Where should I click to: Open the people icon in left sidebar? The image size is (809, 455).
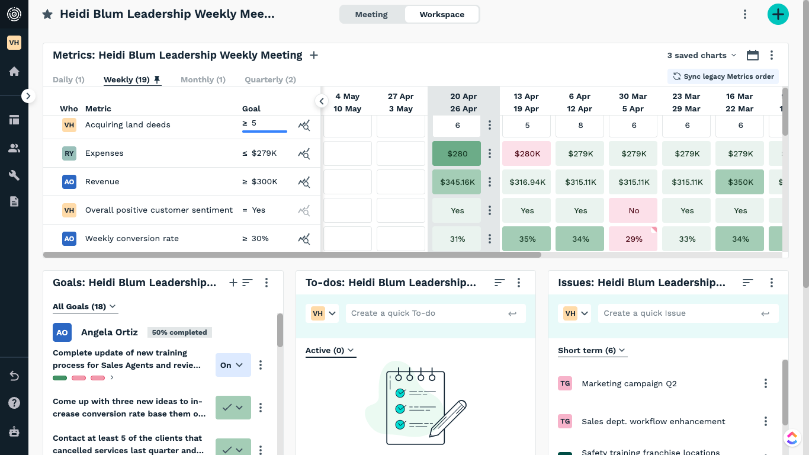(x=14, y=148)
